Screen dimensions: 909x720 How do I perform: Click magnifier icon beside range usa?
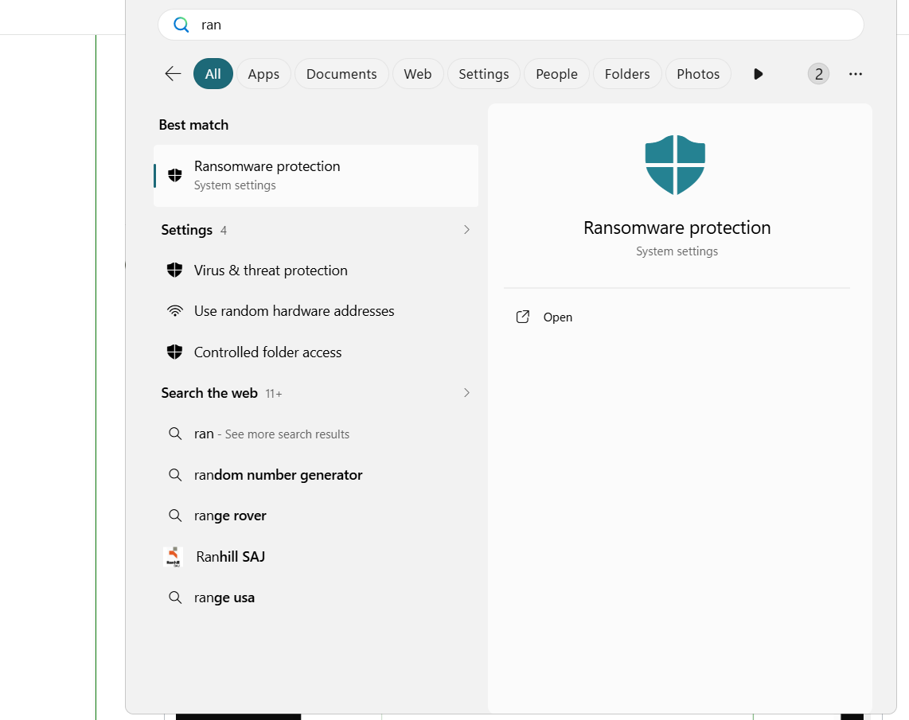175,597
